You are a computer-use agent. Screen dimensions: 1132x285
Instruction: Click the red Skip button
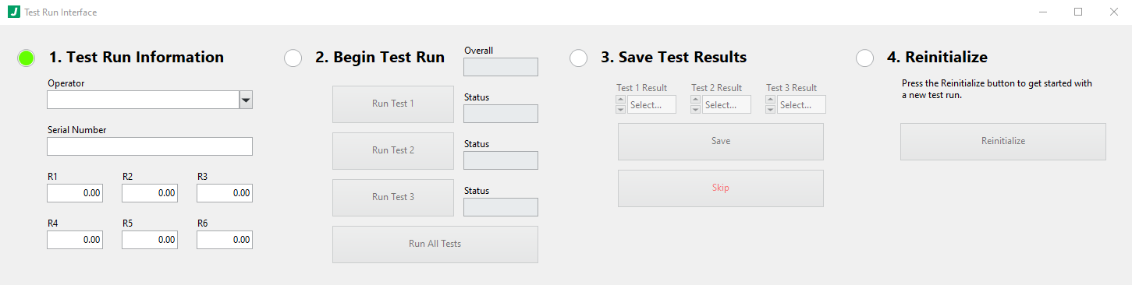click(721, 188)
